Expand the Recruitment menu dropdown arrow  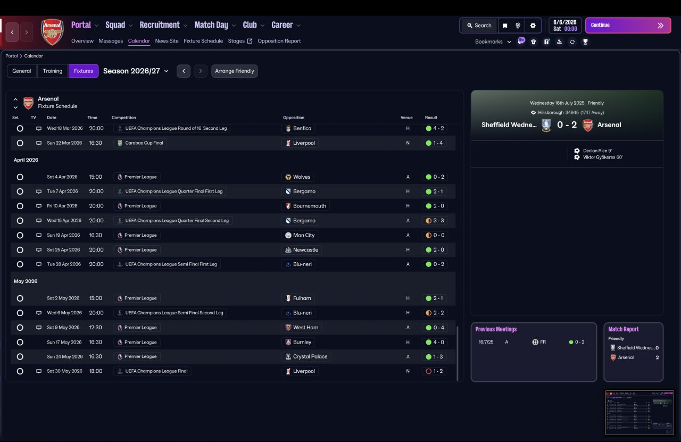point(185,26)
